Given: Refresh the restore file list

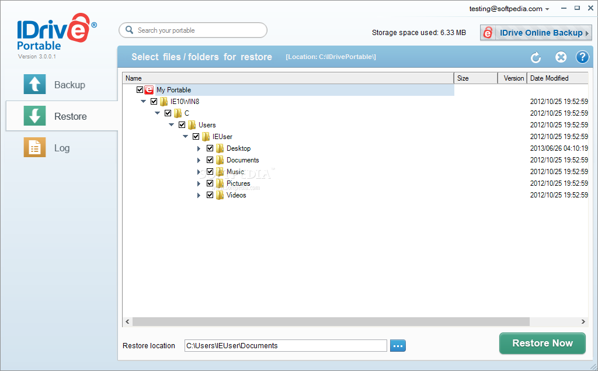Looking at the screenshot, I should click(x=536, y=57).
